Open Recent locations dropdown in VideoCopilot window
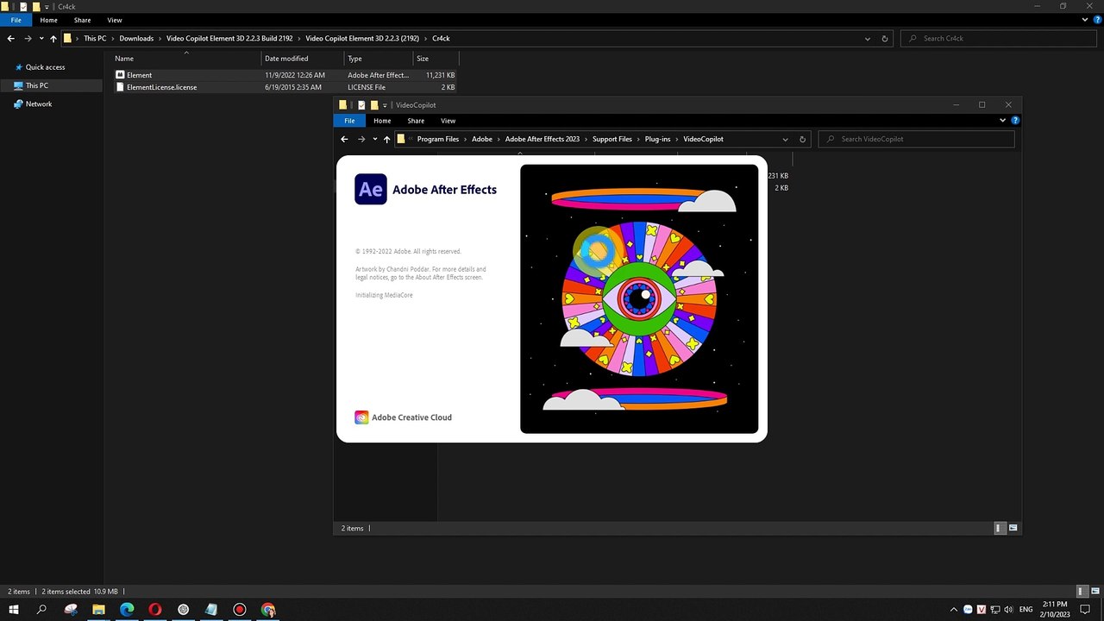1104x621 pixels. (375, 139)
